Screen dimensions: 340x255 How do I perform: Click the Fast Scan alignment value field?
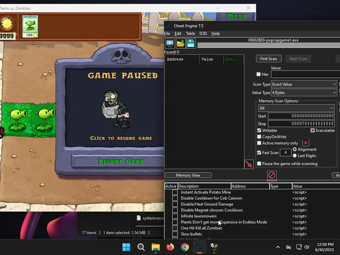[285, 152]
